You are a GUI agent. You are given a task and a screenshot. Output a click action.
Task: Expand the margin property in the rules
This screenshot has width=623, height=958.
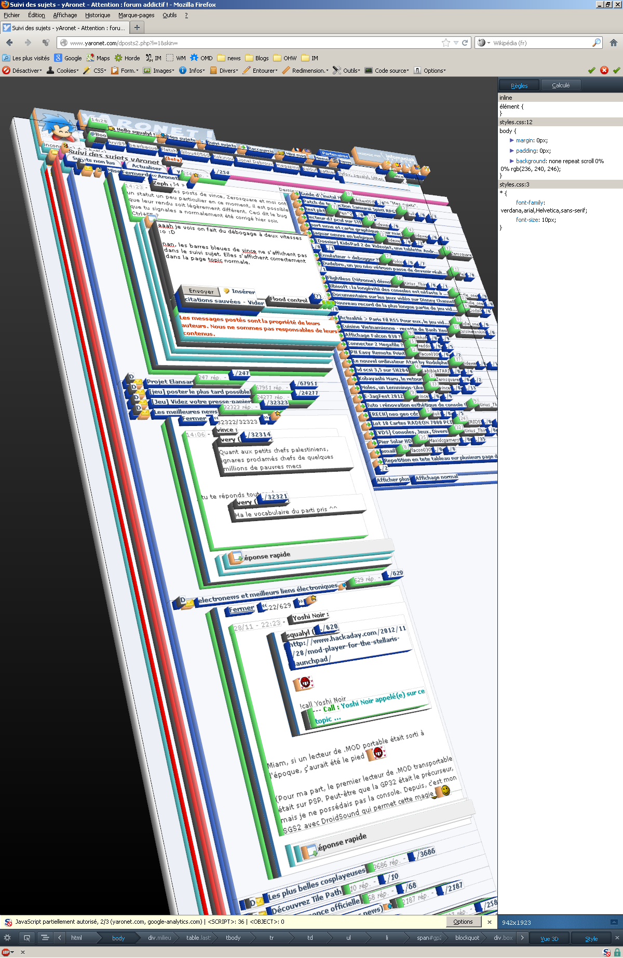512,140
